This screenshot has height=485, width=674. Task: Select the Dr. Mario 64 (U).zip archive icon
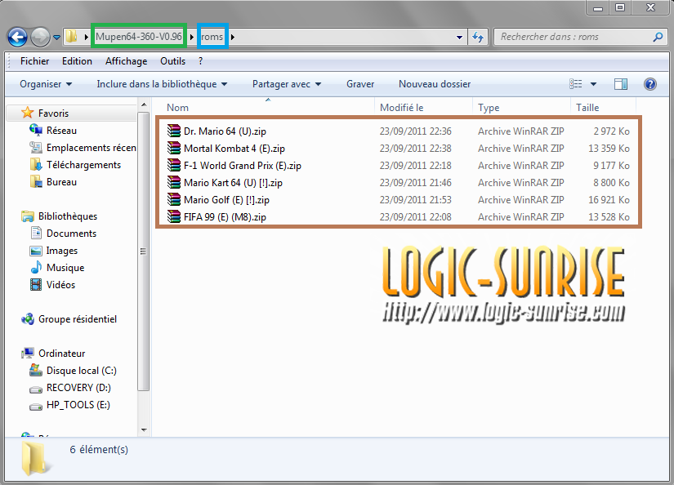click(174, 131)
